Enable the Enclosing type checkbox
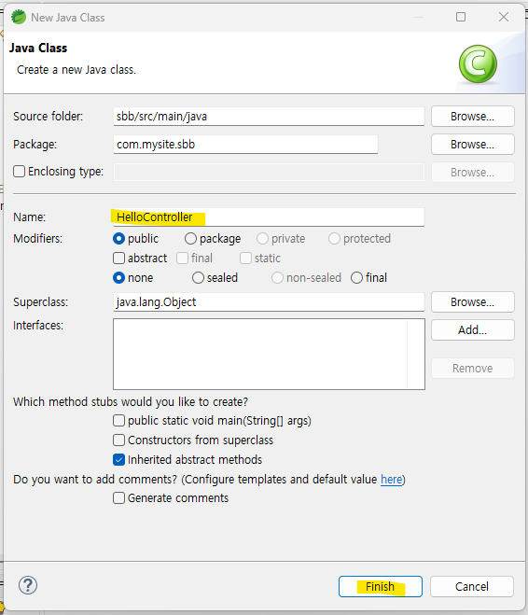The width and height of the screenshot is (528, 615). click(x=19, y=172)
